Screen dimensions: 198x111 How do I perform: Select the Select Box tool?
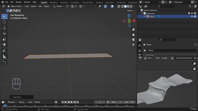coord(4,17)
